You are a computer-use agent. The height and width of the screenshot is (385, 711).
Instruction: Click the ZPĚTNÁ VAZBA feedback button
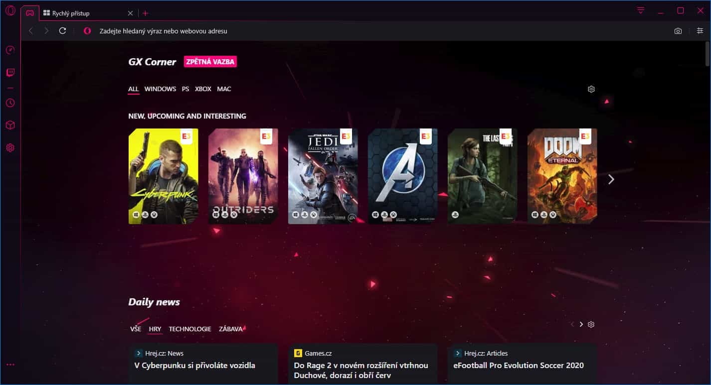[x=210, y=62]
